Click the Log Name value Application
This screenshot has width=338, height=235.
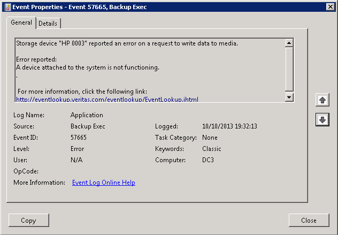pos(87,115)
